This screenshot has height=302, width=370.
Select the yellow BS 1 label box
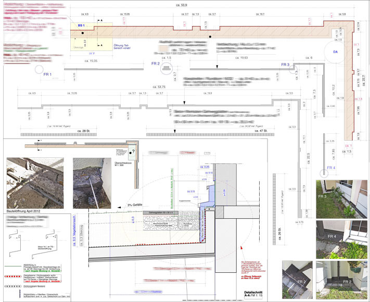point(81,26)
